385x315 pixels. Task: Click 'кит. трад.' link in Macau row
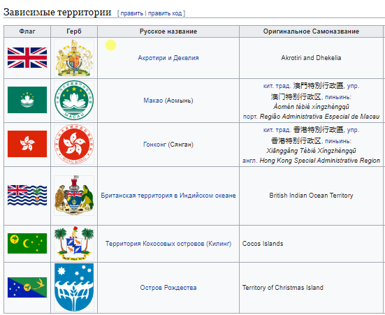[x=277, y=86]
